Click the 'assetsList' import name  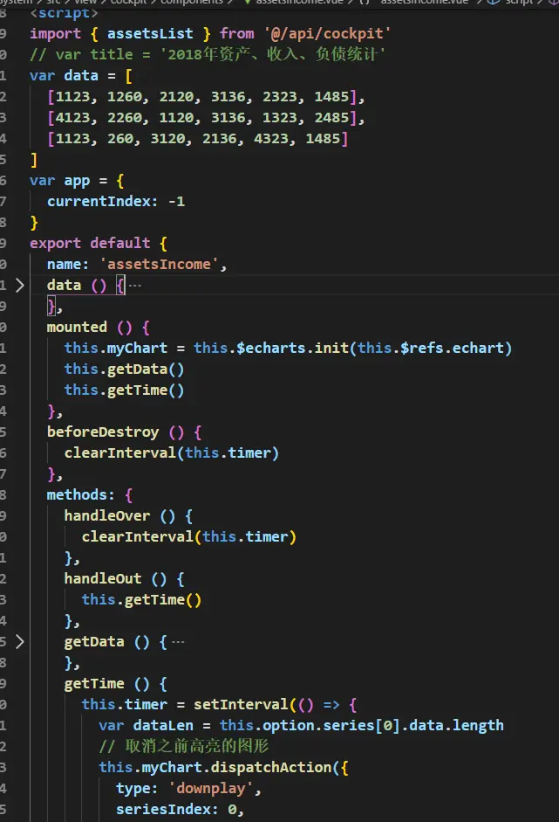pyautogui.click(x=150, y=33)
